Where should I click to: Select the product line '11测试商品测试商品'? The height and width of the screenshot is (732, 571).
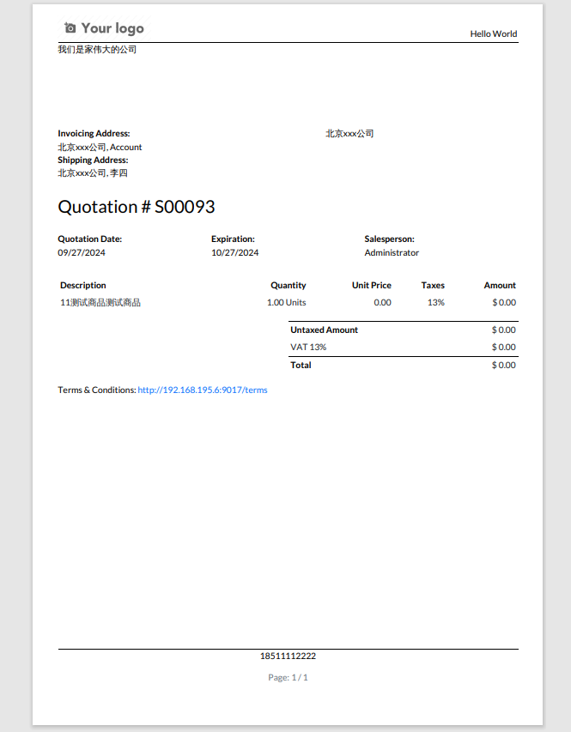(100, 303)
